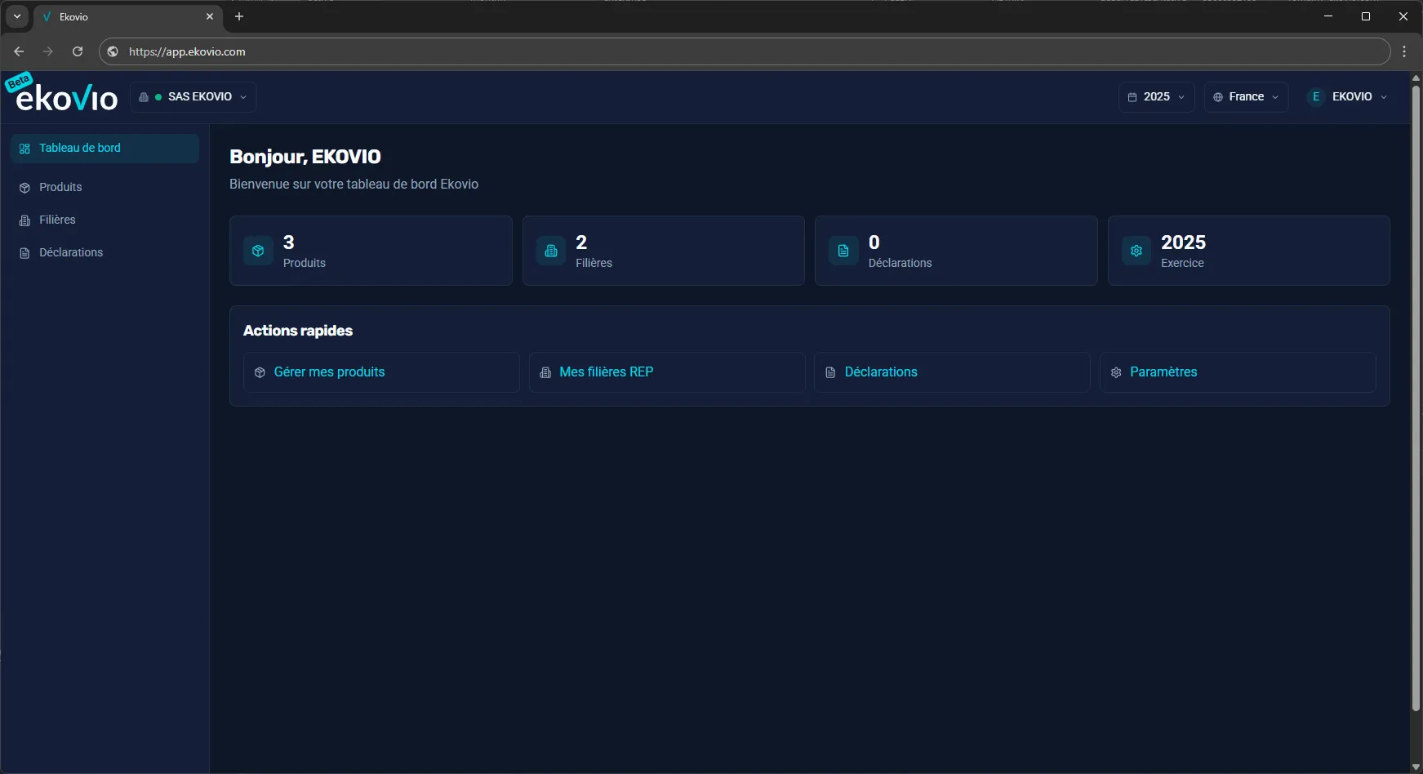Click the '3' count on the Produits card
Screen dimensions: 1423x774
[288, 242]
